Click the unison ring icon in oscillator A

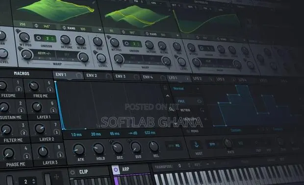pyautogui.click(x=38, y=38)
